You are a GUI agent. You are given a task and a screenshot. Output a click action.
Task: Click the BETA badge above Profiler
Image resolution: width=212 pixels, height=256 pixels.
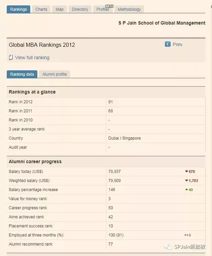tap(109, 6)
